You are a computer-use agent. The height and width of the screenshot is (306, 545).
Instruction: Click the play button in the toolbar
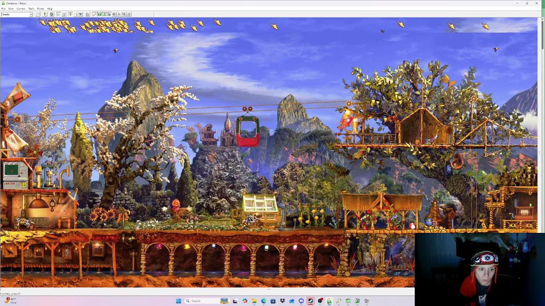pos(58,14)
